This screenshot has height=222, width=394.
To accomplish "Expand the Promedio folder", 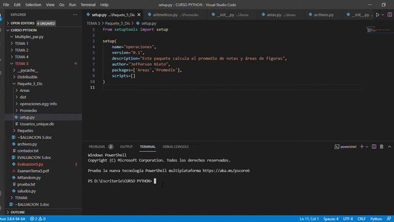I will pyautogui.click(x=28, y=110).
